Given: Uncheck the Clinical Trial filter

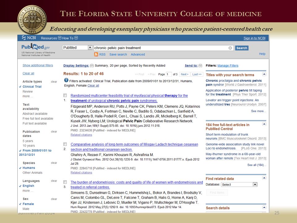Looking at the screenshot, I should pos(32,86).
